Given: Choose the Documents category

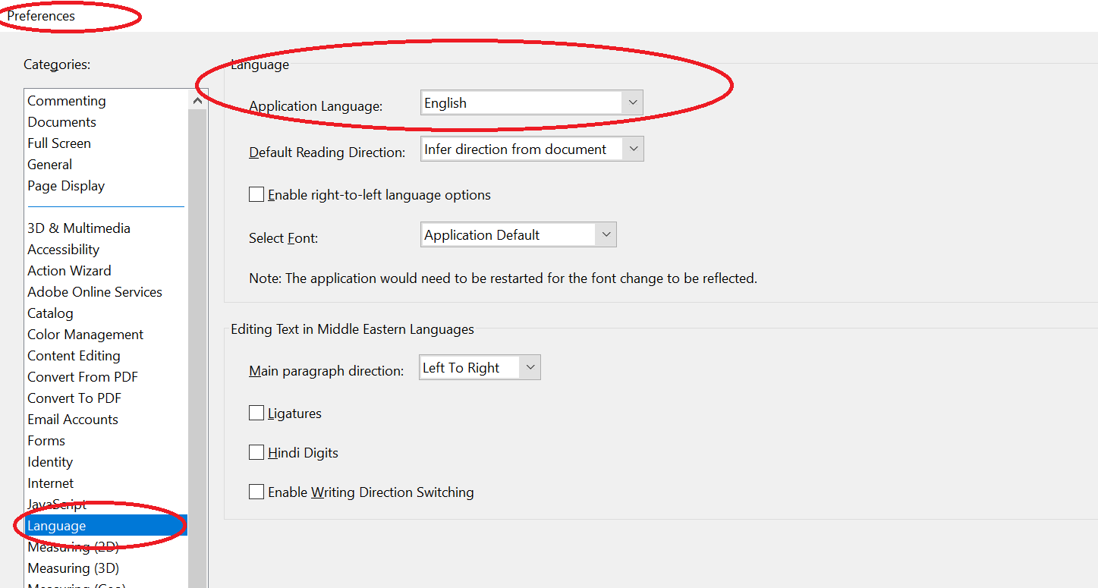Looking at the screenshot, I should click(62, 122).
